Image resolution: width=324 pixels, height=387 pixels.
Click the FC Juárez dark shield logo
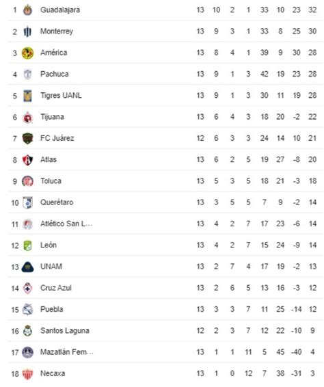click(27, 139)
